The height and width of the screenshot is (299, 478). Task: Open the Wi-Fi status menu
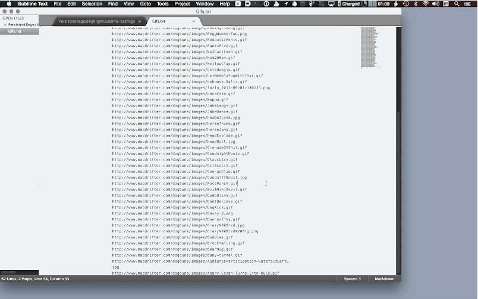[425, 4]
